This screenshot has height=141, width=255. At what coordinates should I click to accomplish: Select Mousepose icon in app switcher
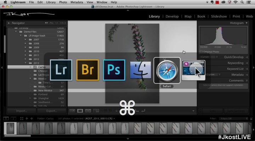pyautogui.click(x=193, y=70)
